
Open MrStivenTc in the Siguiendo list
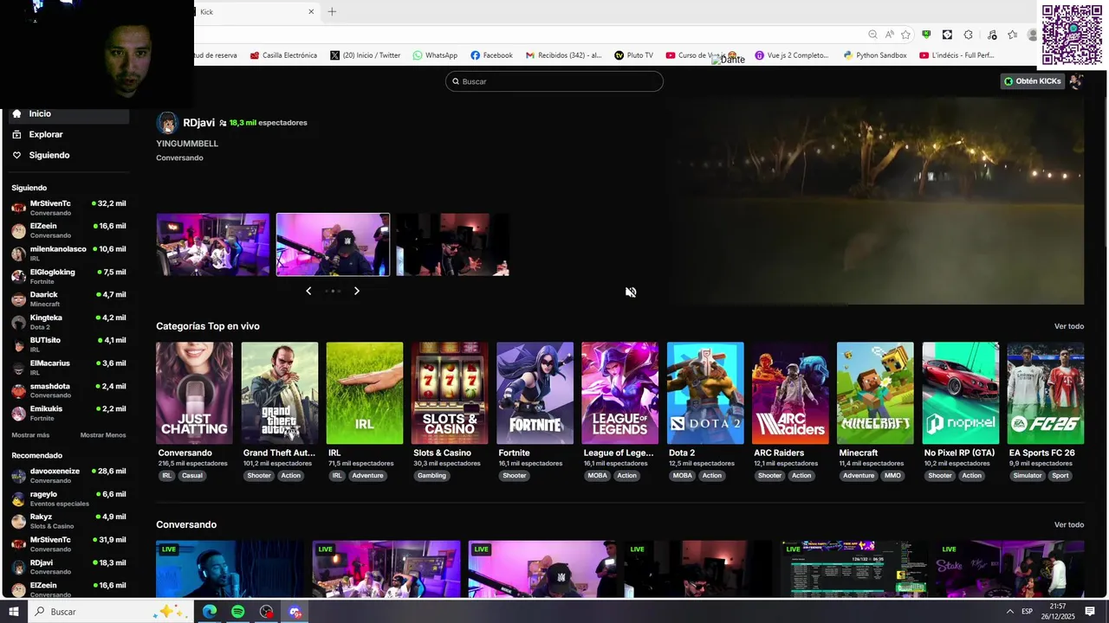69,208
